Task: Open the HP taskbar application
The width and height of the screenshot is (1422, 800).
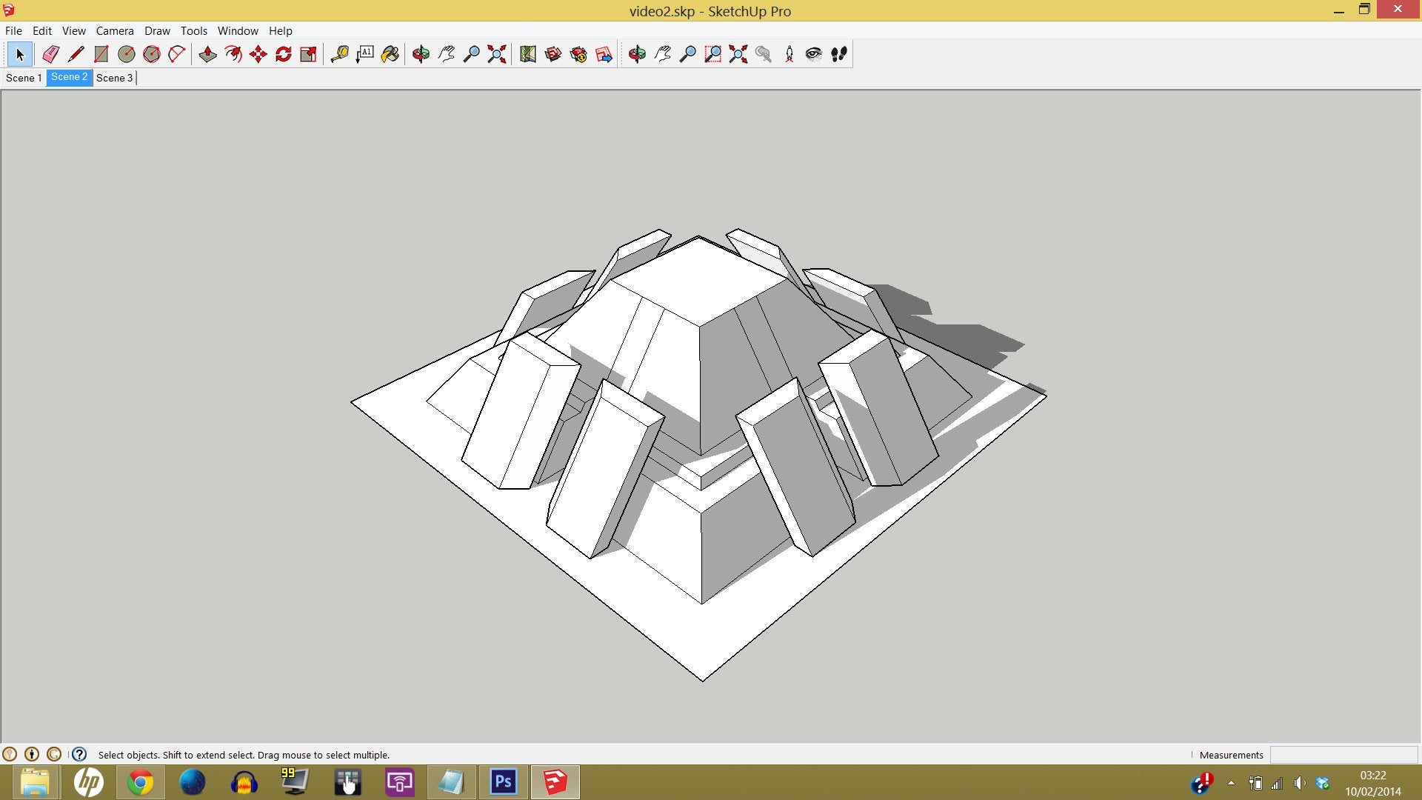Action: (x=88, y=782)
